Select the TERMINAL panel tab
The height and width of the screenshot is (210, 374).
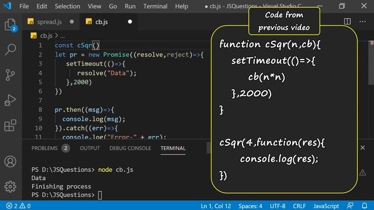pyautogui.click(x=173, y=148)
